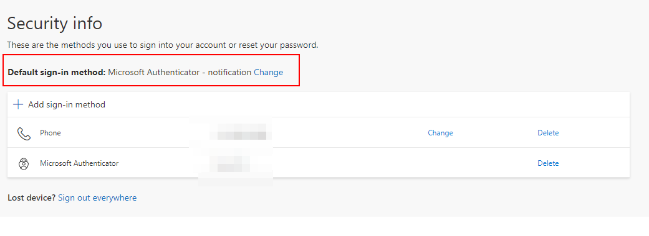
Task: Click the plus icon for adding sign-in method
Action: click(x=18, y=104)
